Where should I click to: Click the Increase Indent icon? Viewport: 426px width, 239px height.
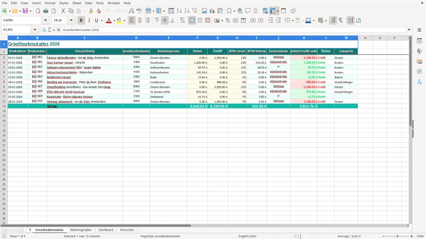pos(271,21)
